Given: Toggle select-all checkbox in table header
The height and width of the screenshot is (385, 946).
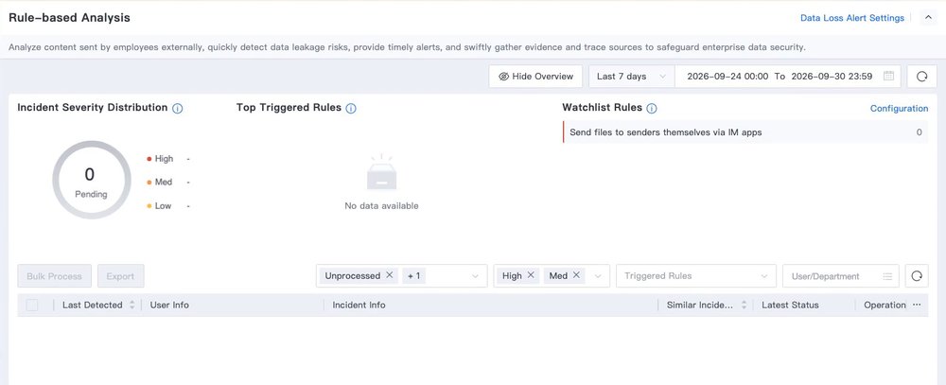Looking at the screenshot, I should [32, 306].
